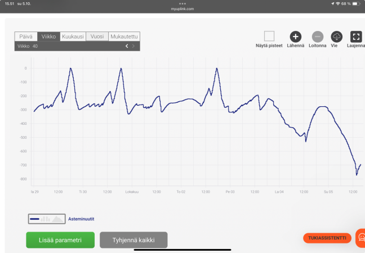This screenshot has width=365, height=253.
Task: Click the La 04 axis label
Action: coord(279,192)
